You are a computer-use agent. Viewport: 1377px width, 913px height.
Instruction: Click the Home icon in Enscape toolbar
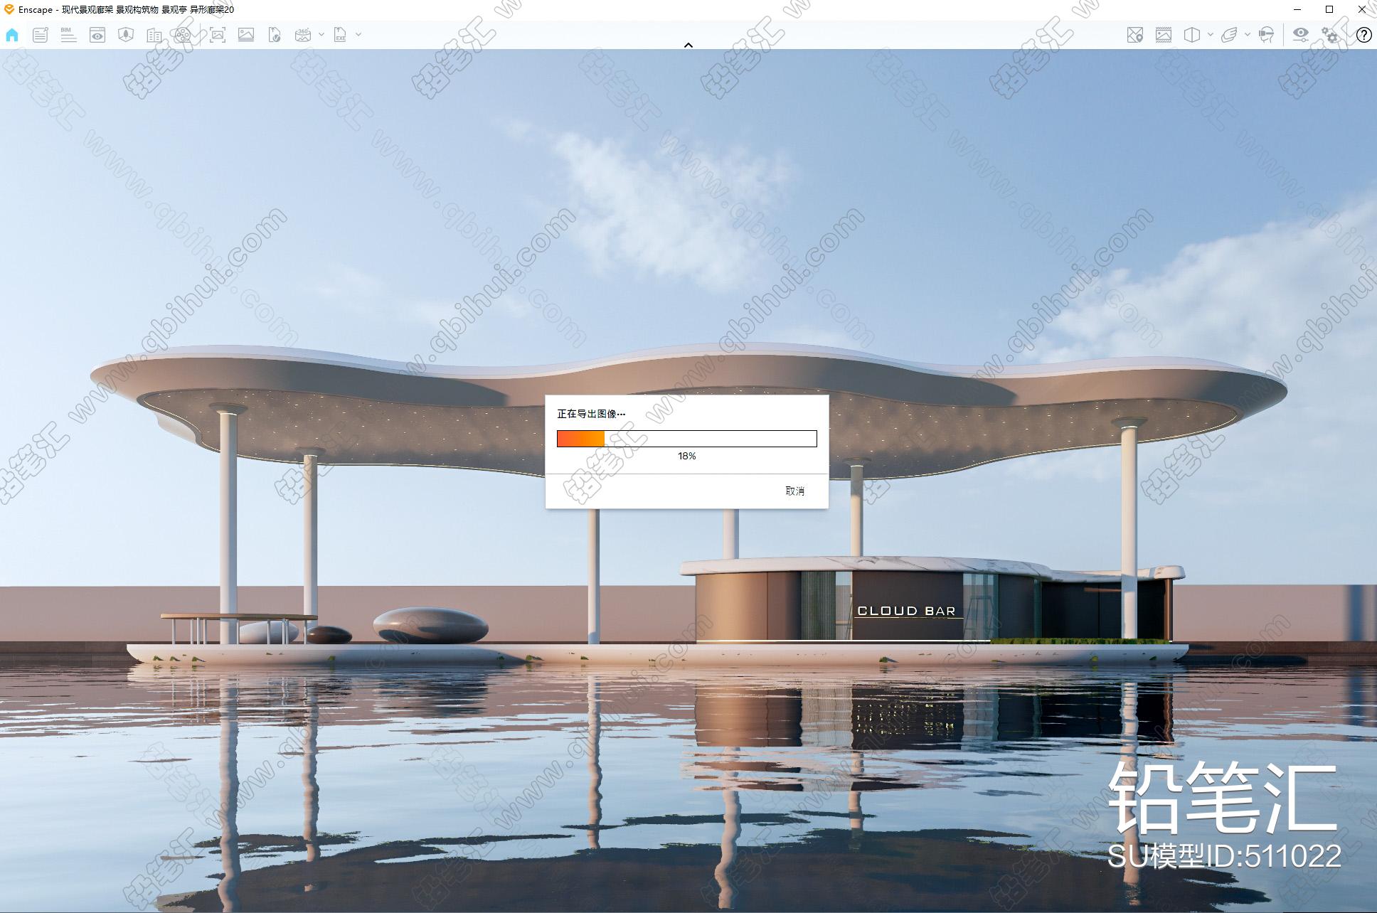(x=12, y=35)
